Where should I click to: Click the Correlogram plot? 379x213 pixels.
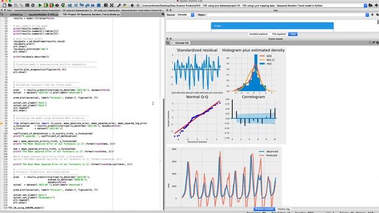coord(253,118)
